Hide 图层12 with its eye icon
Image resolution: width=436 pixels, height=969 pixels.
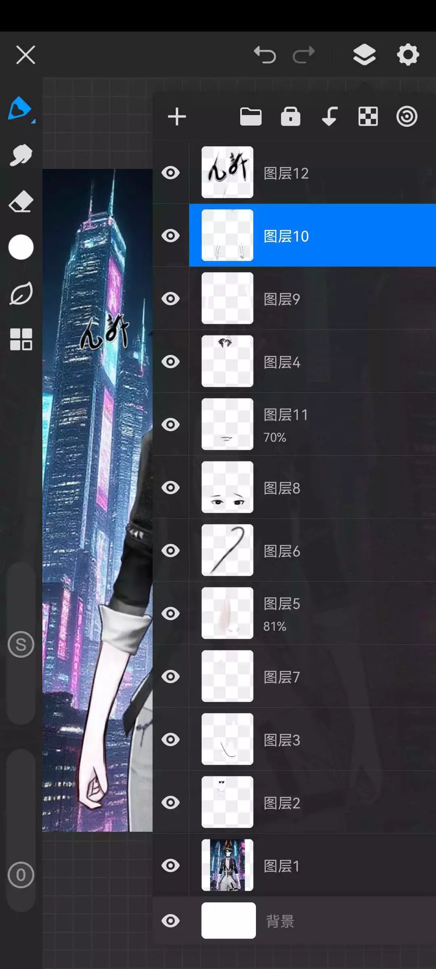pyautogui.click(x=171, y=173)
